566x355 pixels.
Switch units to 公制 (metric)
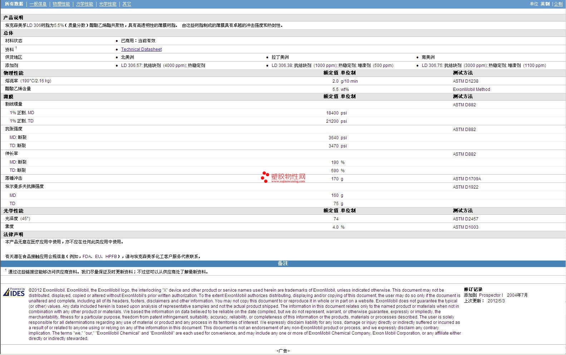tap(558, 4)
